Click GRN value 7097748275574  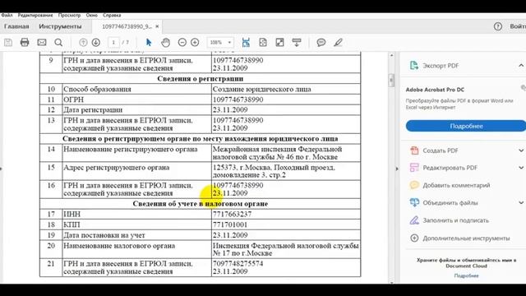238,263
